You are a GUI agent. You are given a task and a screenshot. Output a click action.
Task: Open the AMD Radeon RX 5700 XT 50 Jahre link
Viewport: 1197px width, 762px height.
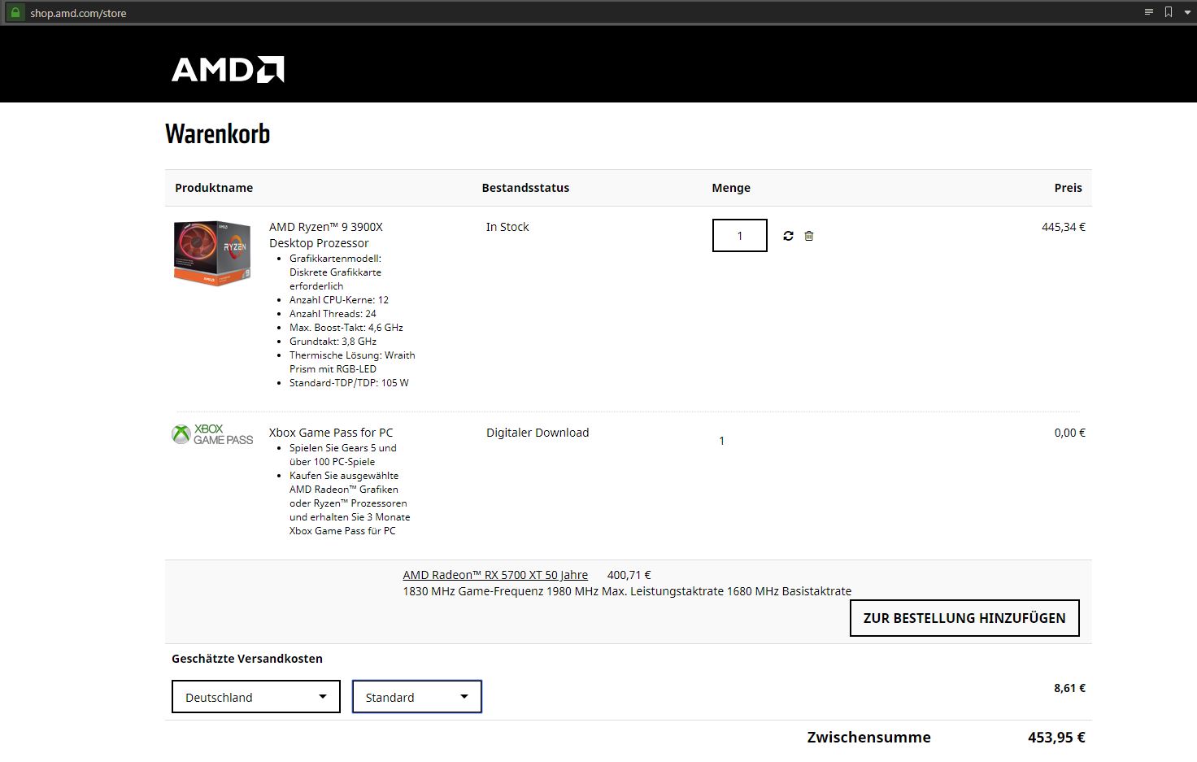tap(495, 575)
